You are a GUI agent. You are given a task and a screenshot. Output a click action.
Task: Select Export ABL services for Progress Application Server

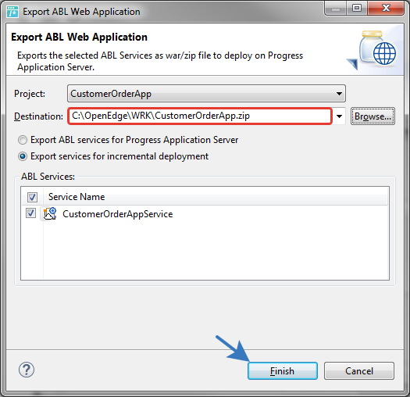(23, 140)
